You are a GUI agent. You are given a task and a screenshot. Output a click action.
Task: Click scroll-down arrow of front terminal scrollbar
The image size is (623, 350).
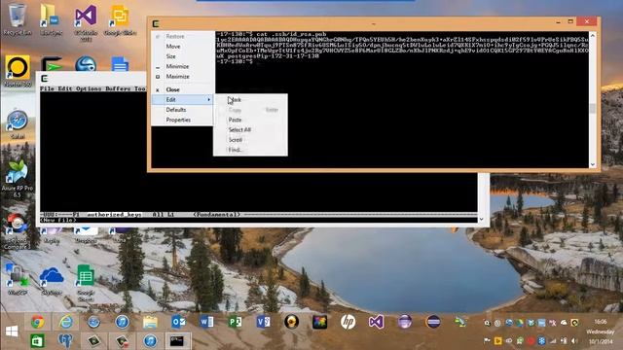click(593, 164)
